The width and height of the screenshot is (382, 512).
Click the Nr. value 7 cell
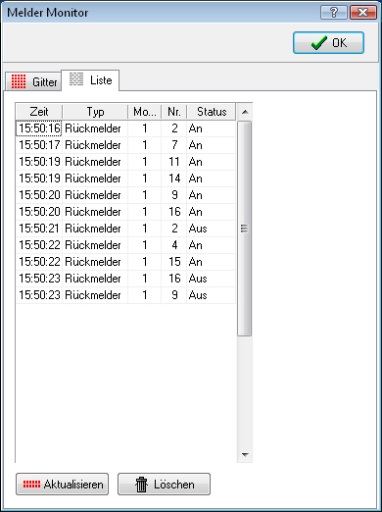(x=174, y=145)
